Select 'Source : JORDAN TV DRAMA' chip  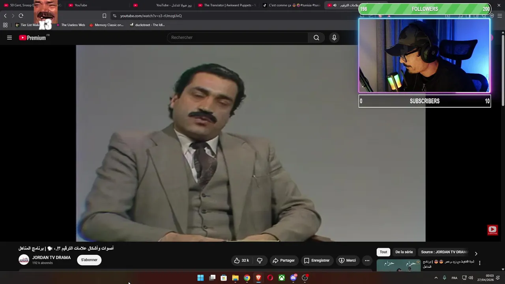(444, 252)
